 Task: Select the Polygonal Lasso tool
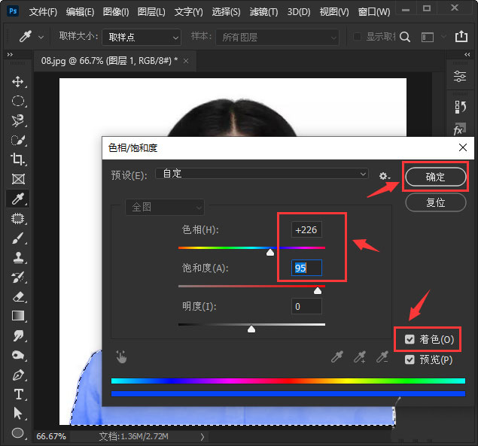tap(17, 120)
